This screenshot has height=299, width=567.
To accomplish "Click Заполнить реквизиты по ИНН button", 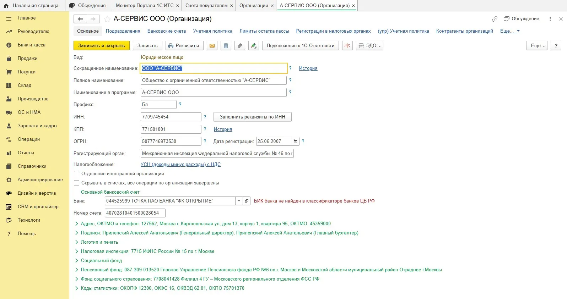I will 253,117.
